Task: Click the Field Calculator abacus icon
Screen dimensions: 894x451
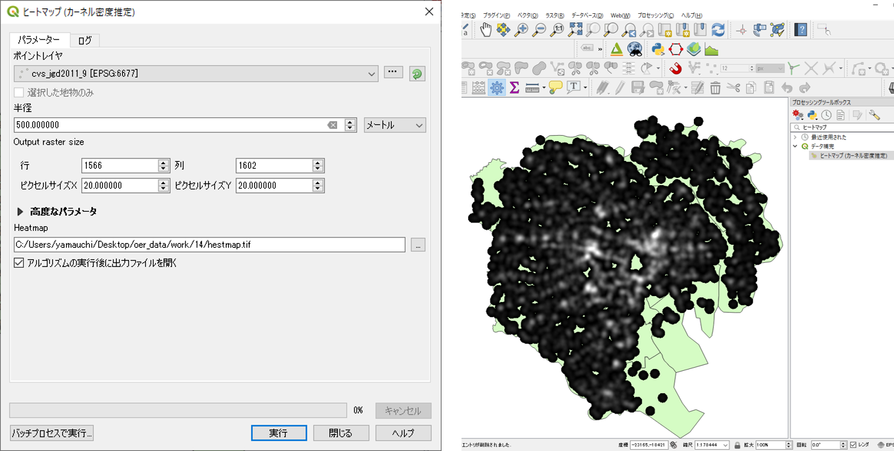Action: click(479, 87)
